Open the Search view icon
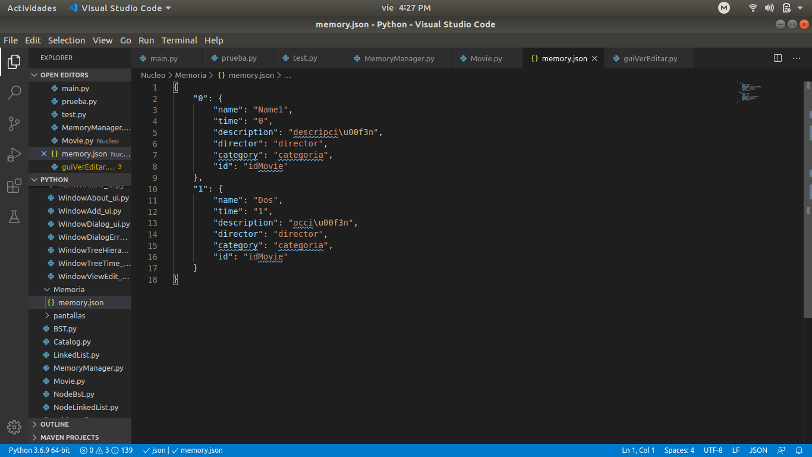The width and height of the screenshot is (812, 457). [14, 92]
